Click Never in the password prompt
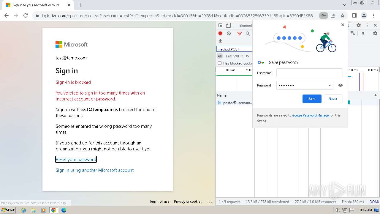The width and height of the screenshot is (380, 214). click(333, 99)
